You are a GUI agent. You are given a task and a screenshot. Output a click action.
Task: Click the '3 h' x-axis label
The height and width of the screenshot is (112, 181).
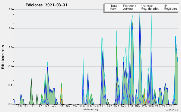tap(33, 106)
